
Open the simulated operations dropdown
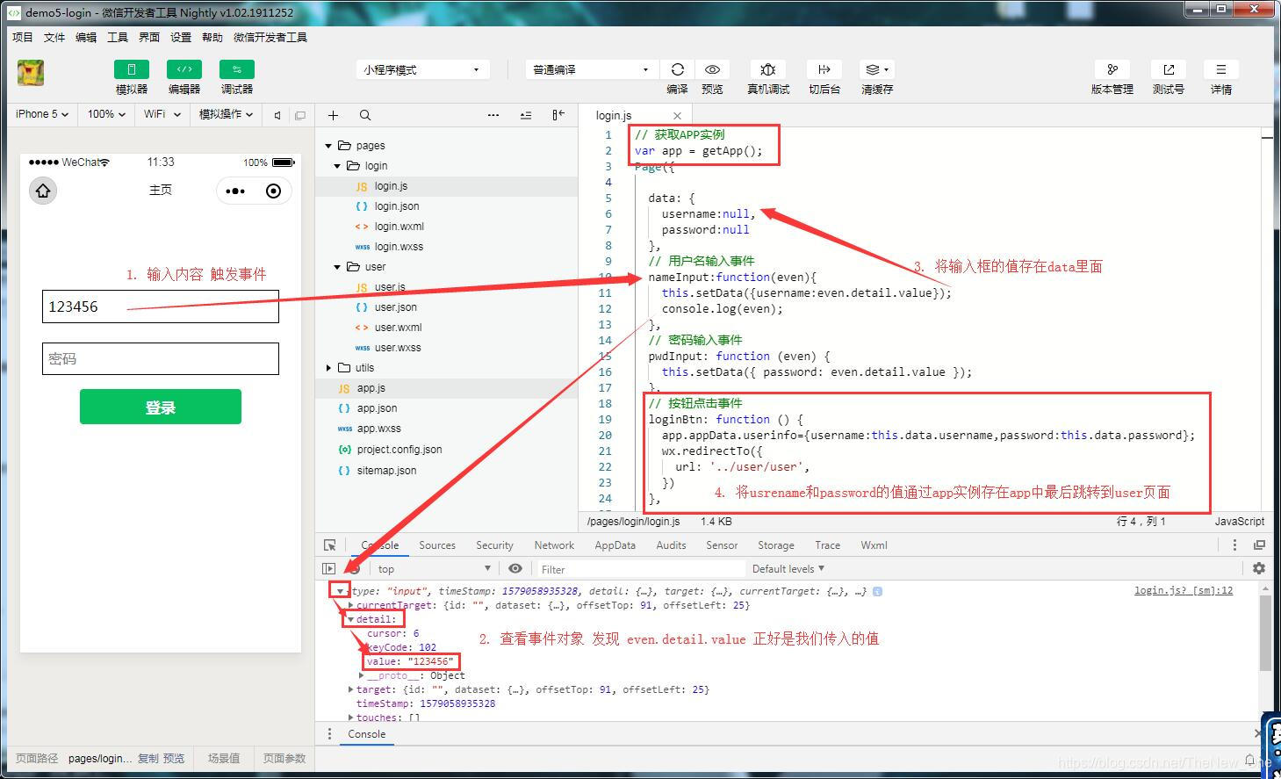(226, 114)
